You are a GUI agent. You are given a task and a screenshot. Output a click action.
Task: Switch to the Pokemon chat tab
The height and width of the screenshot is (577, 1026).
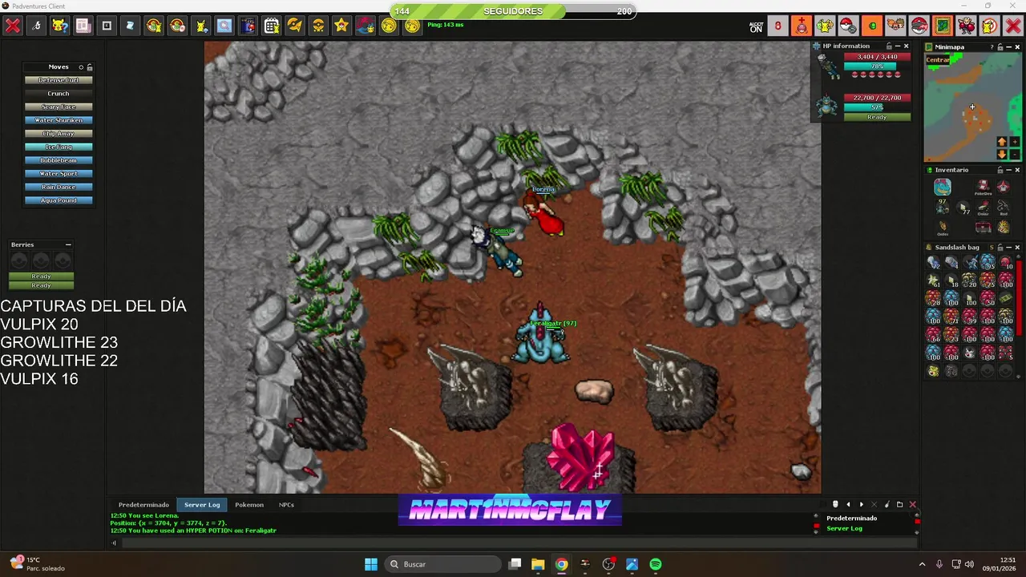(249, 505)
